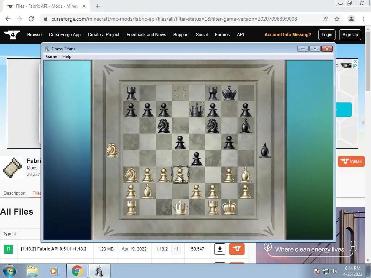371x278 pixels.
Task: Select the black pawn on e4
Action: pos(197,159)
